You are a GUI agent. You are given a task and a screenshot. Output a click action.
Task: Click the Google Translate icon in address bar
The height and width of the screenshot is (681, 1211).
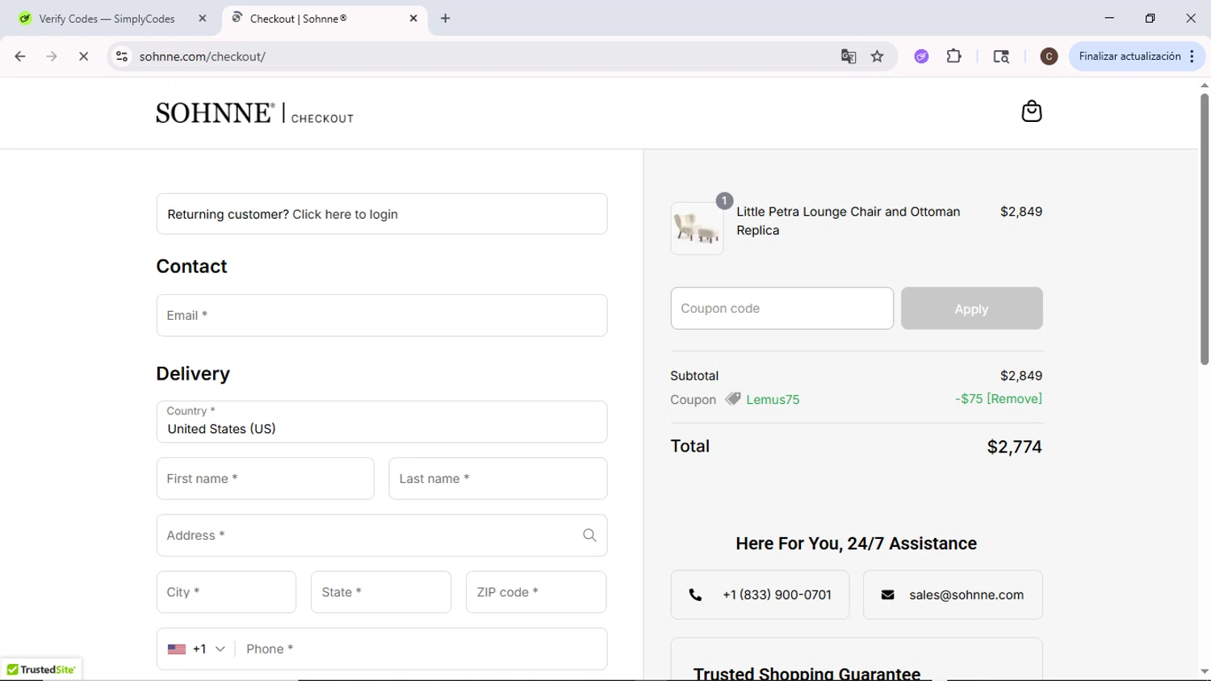[x=848, y=57]
